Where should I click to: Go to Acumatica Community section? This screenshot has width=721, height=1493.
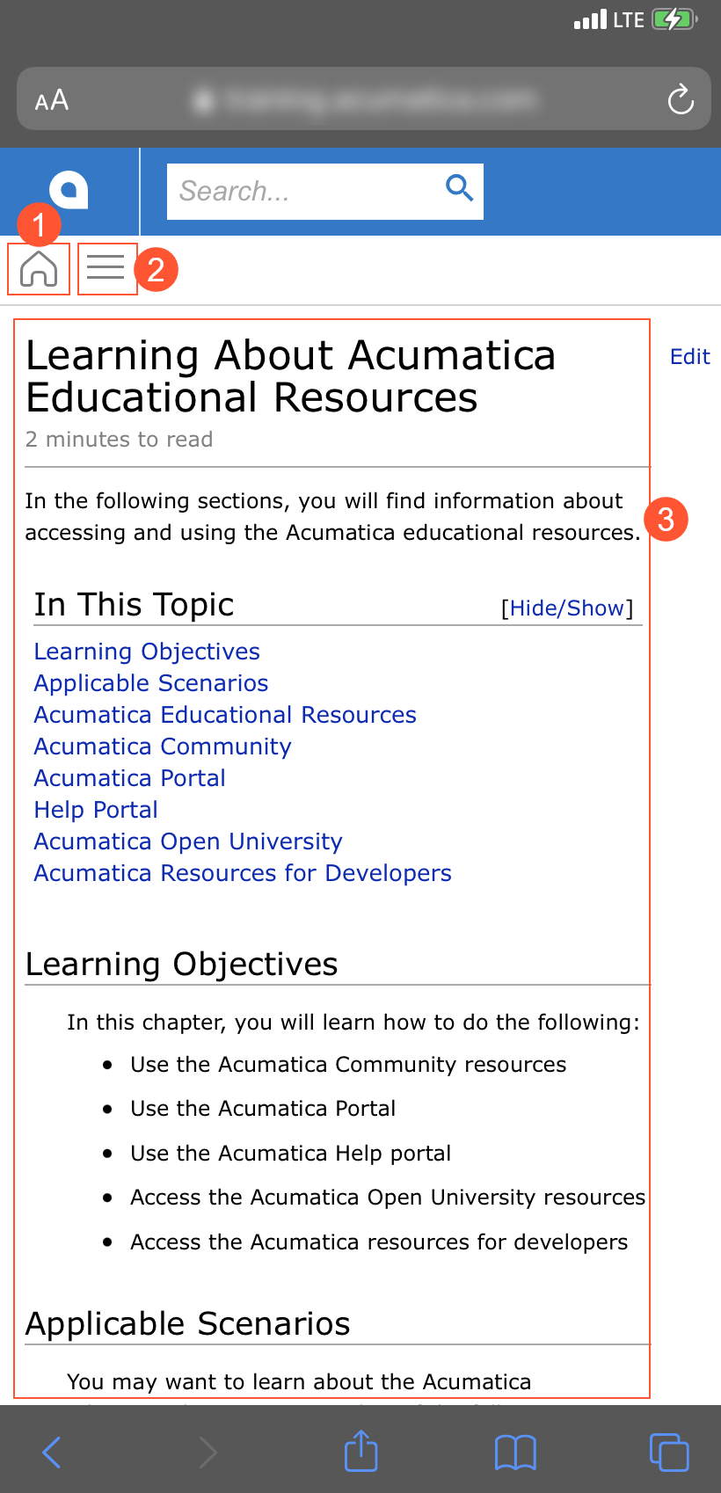pos(163,746)
